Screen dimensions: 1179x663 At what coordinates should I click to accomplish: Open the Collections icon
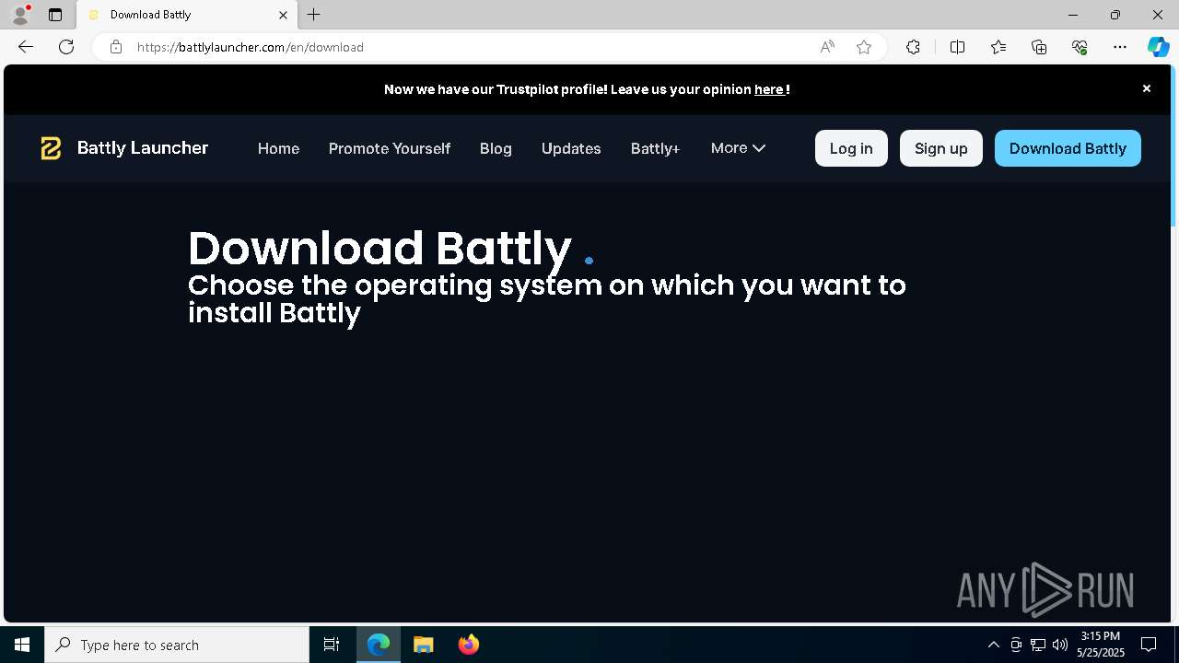pos(1039,47)
